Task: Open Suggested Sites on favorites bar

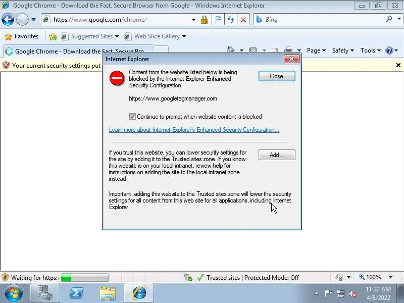Action: [90, 36]
